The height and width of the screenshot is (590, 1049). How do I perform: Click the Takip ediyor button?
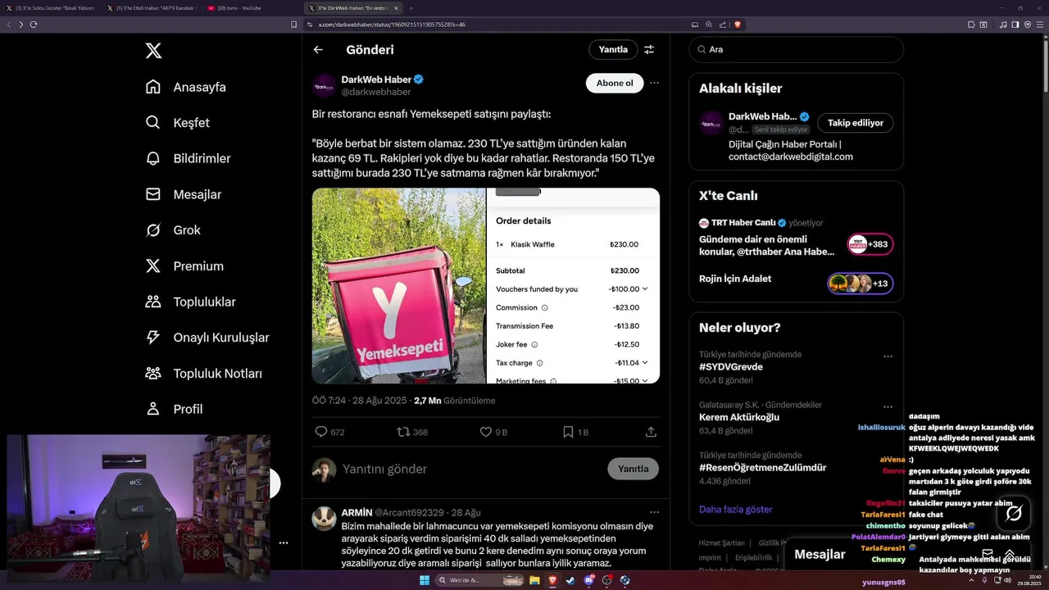pos(856,123)
